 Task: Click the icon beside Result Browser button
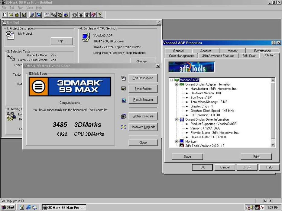coord(124,100)
